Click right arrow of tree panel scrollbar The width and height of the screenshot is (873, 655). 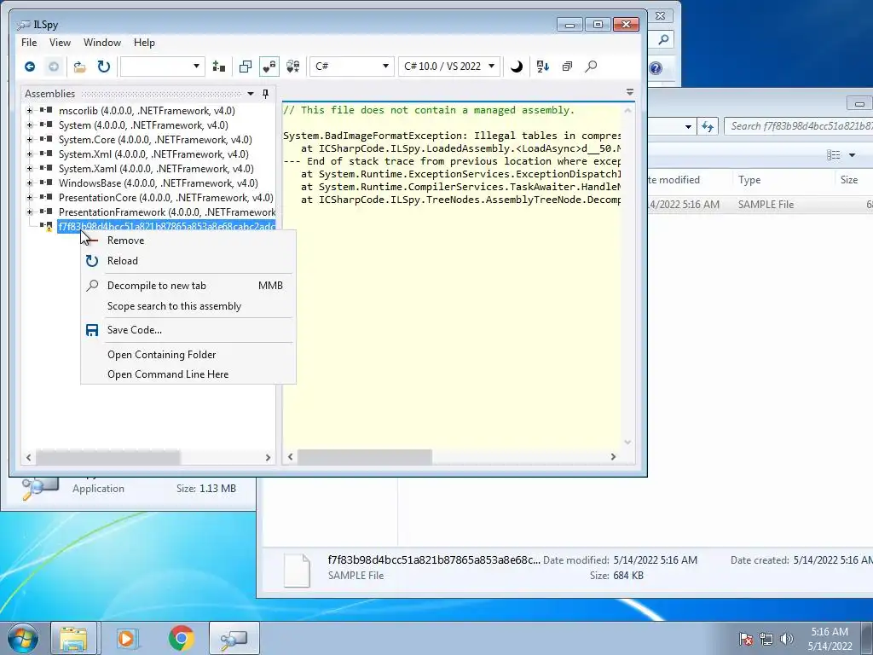(268, 457)
